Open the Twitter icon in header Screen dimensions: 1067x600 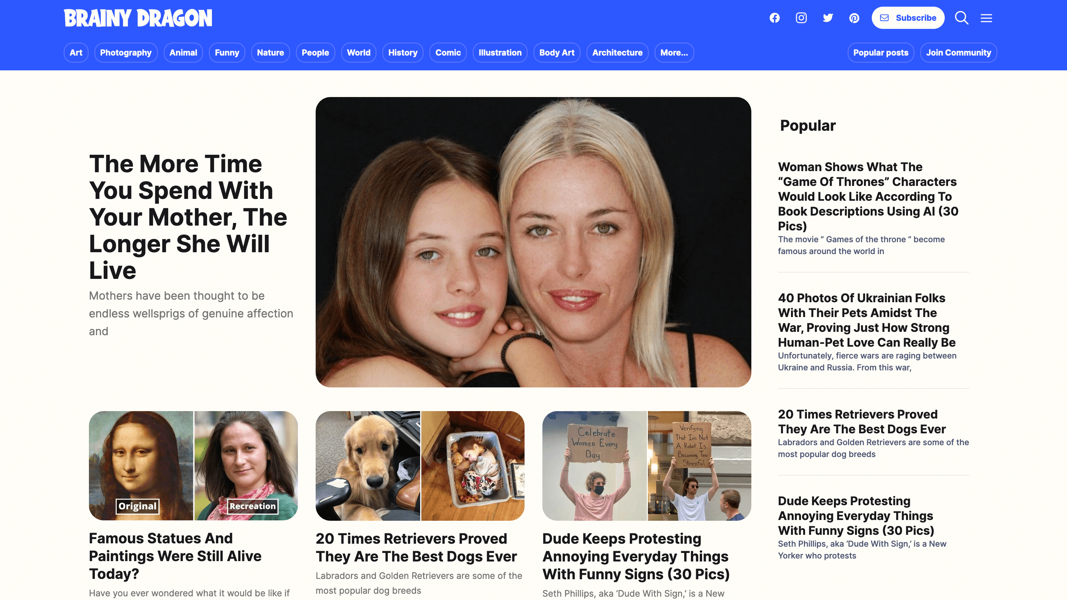click(x=828, y=18)
